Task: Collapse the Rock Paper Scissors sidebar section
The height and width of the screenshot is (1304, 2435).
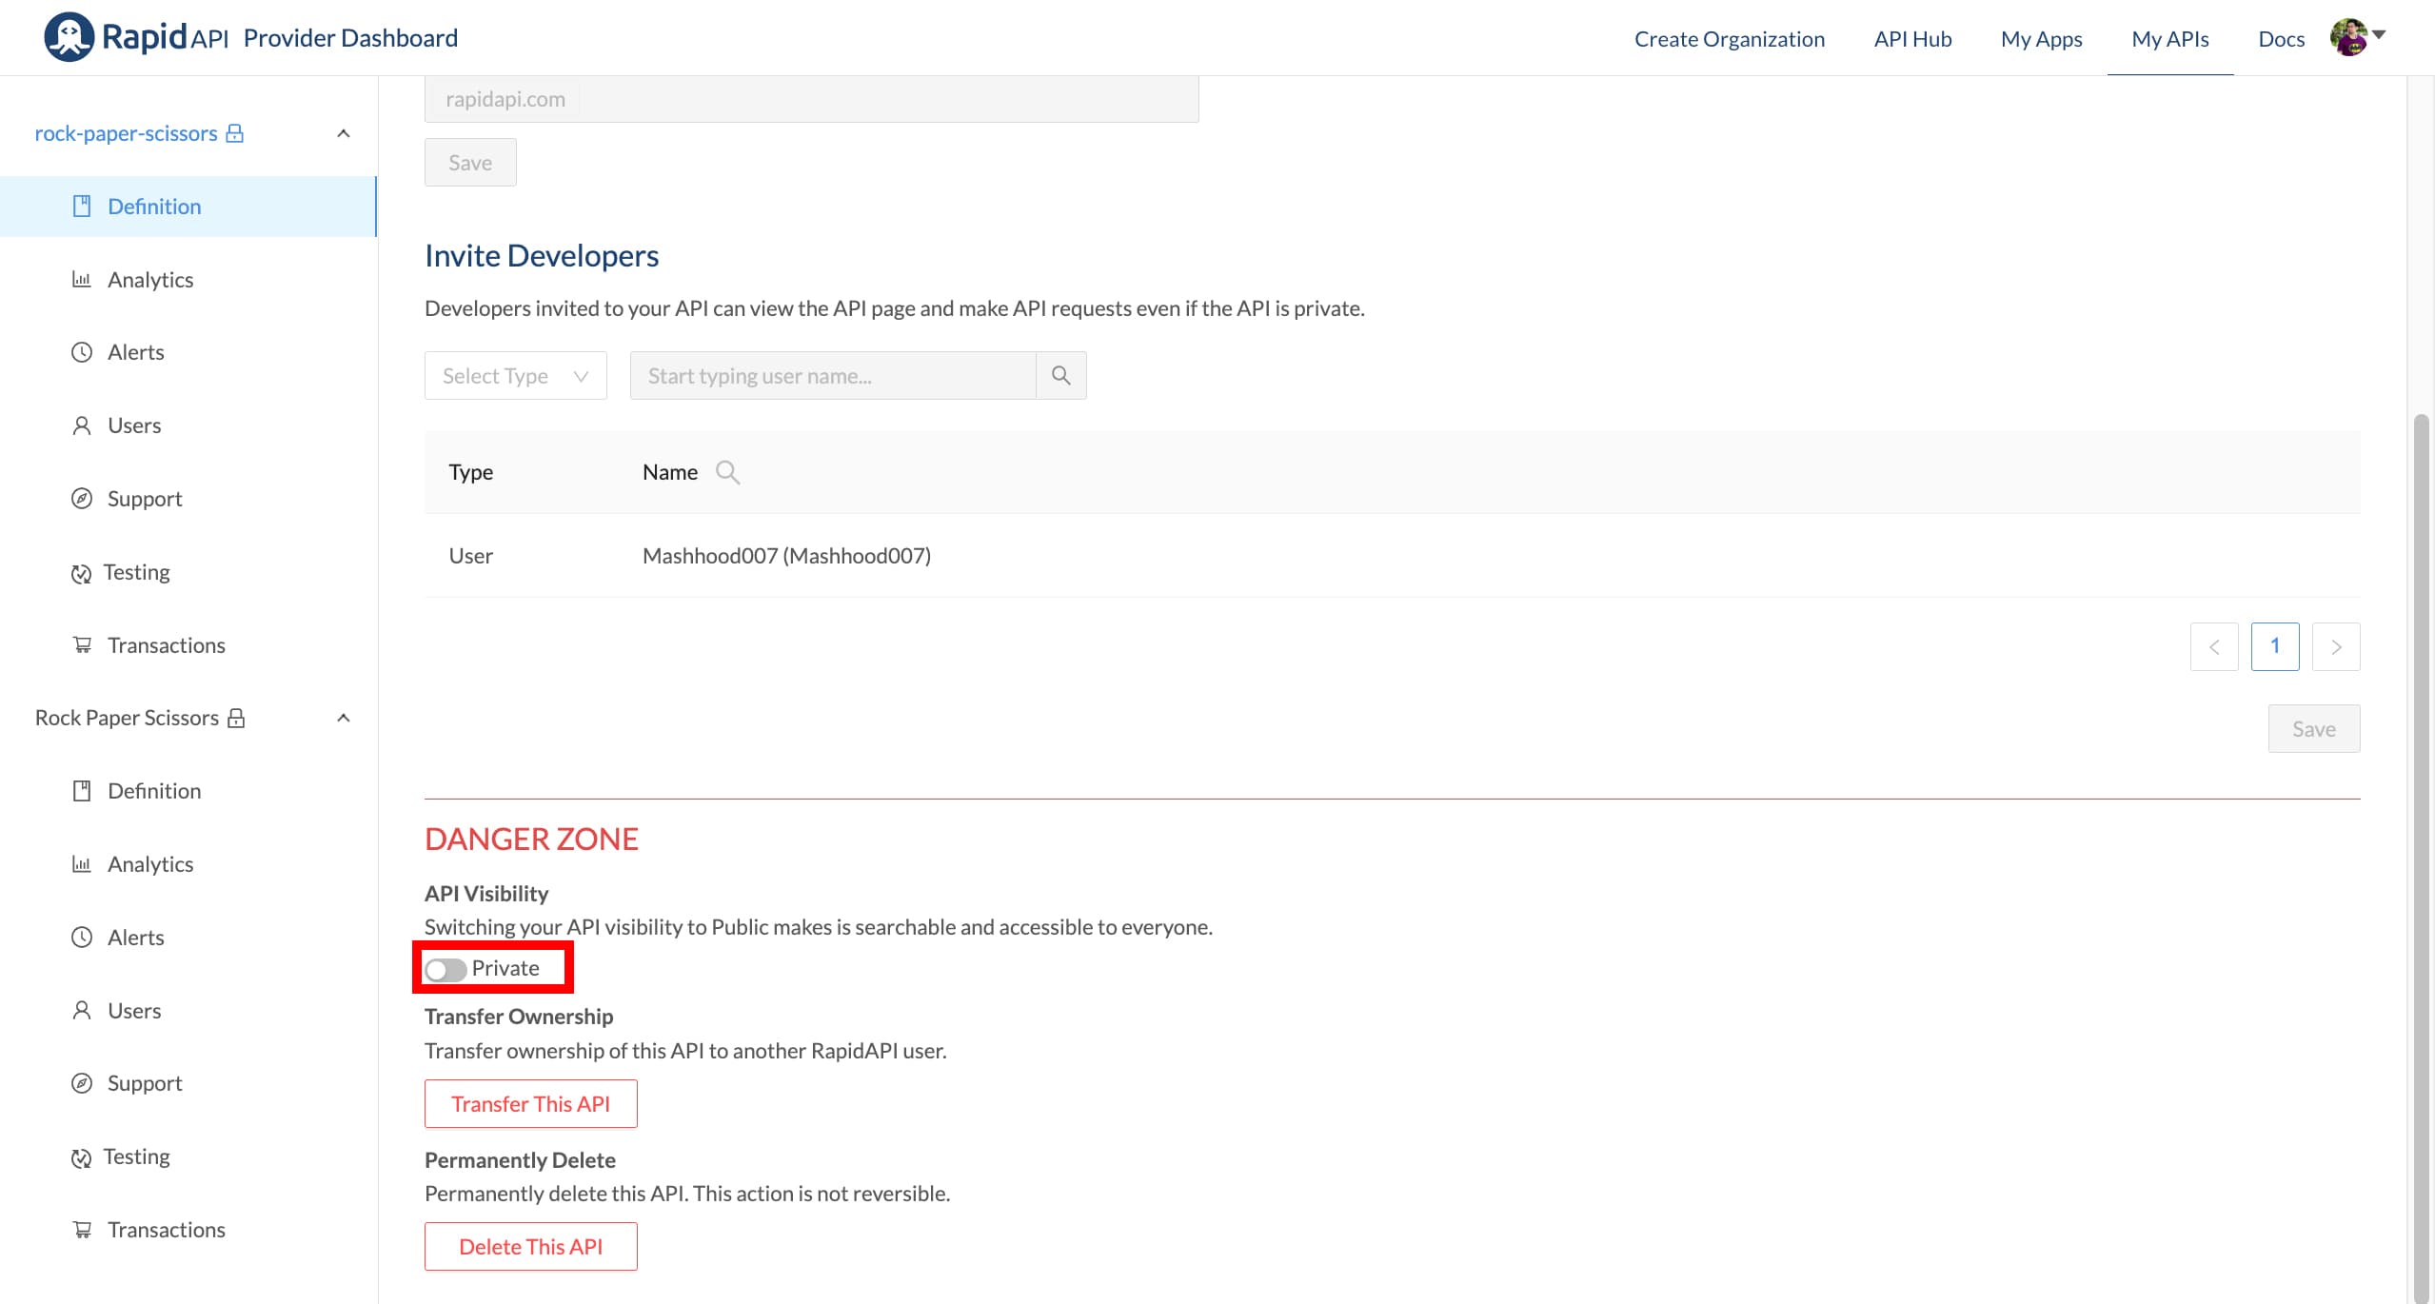Action: pyautogui.click(x=344, y=718)
